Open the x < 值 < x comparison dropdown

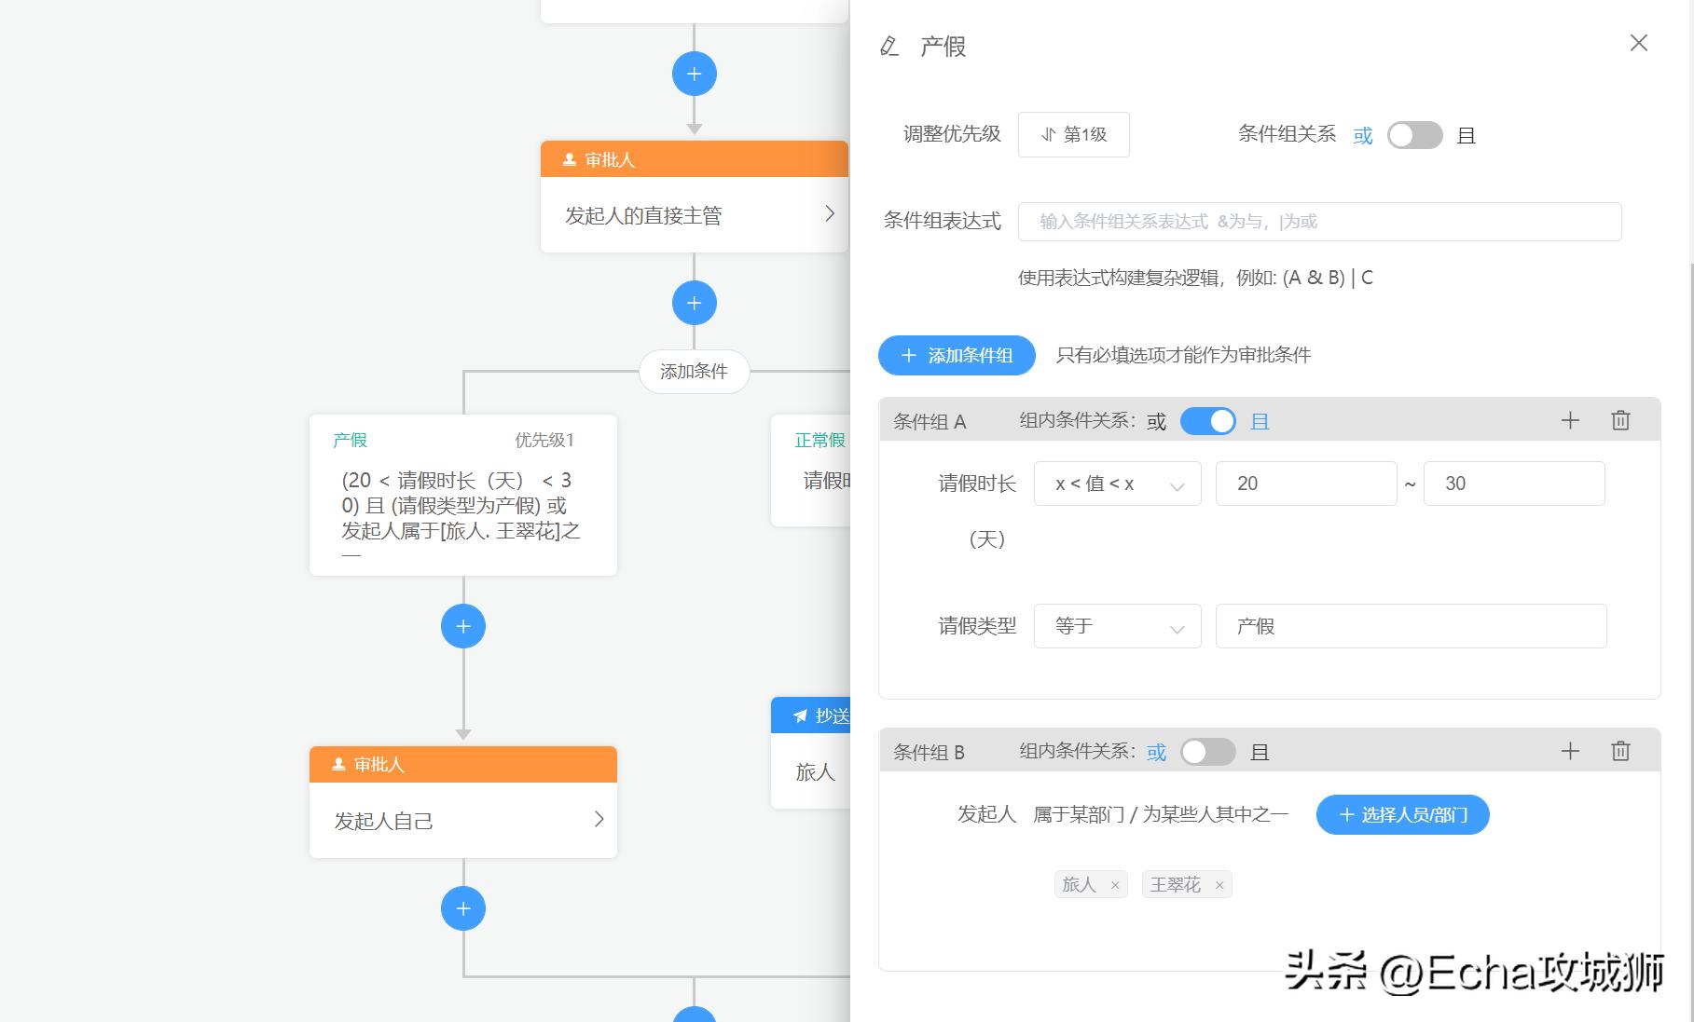(1117, 484)
